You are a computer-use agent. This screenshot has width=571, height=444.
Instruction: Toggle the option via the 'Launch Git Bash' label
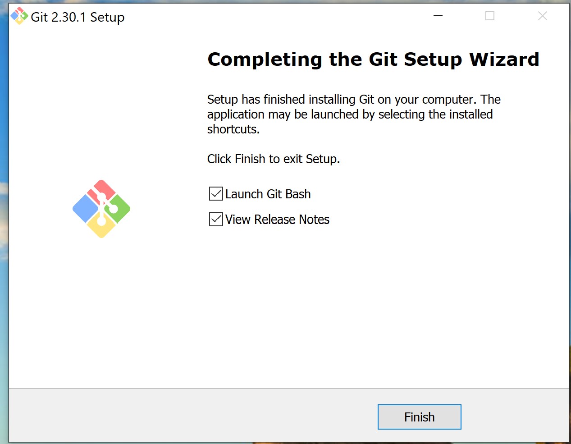pos(268,194)
